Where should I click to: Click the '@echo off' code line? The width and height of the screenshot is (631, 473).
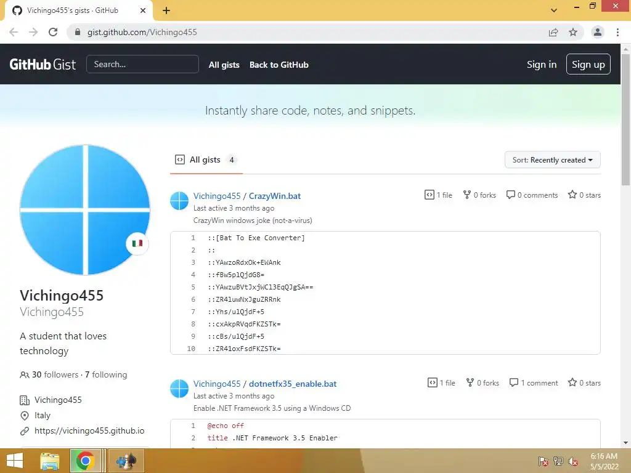pos(226,426)
